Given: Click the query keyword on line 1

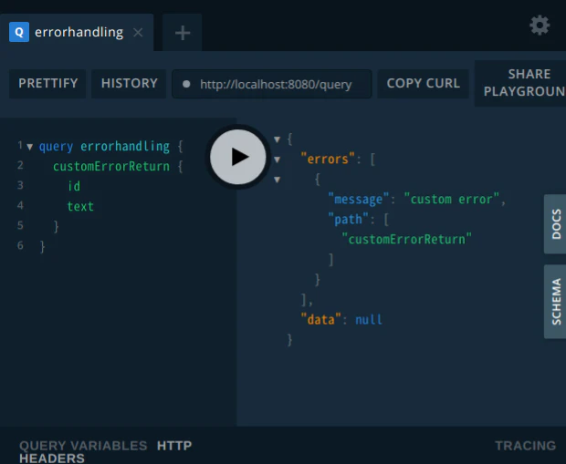Looking at the screenshot, I should click(x=56, y=147).
